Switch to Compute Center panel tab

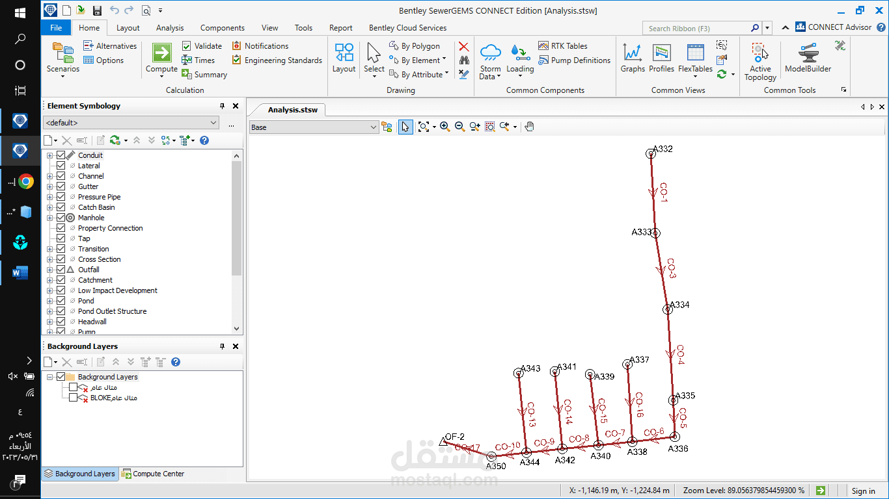point(153,474)
